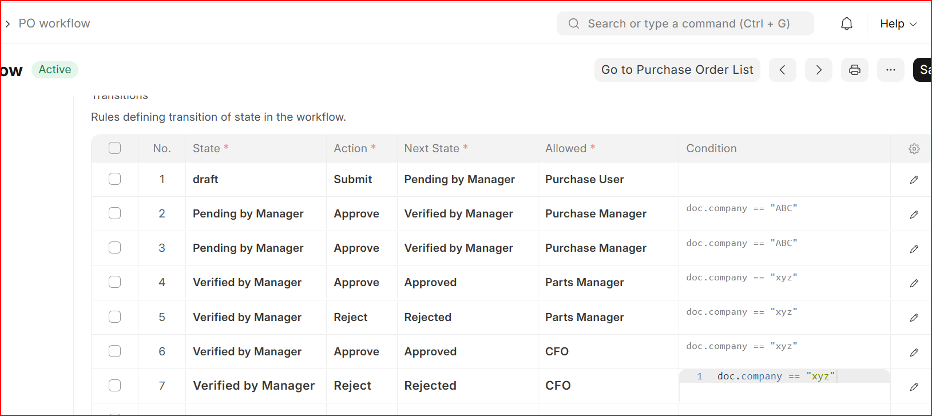Go to next document arrow
This screenshot has height=416, width=932.
[x=819, y=70]
